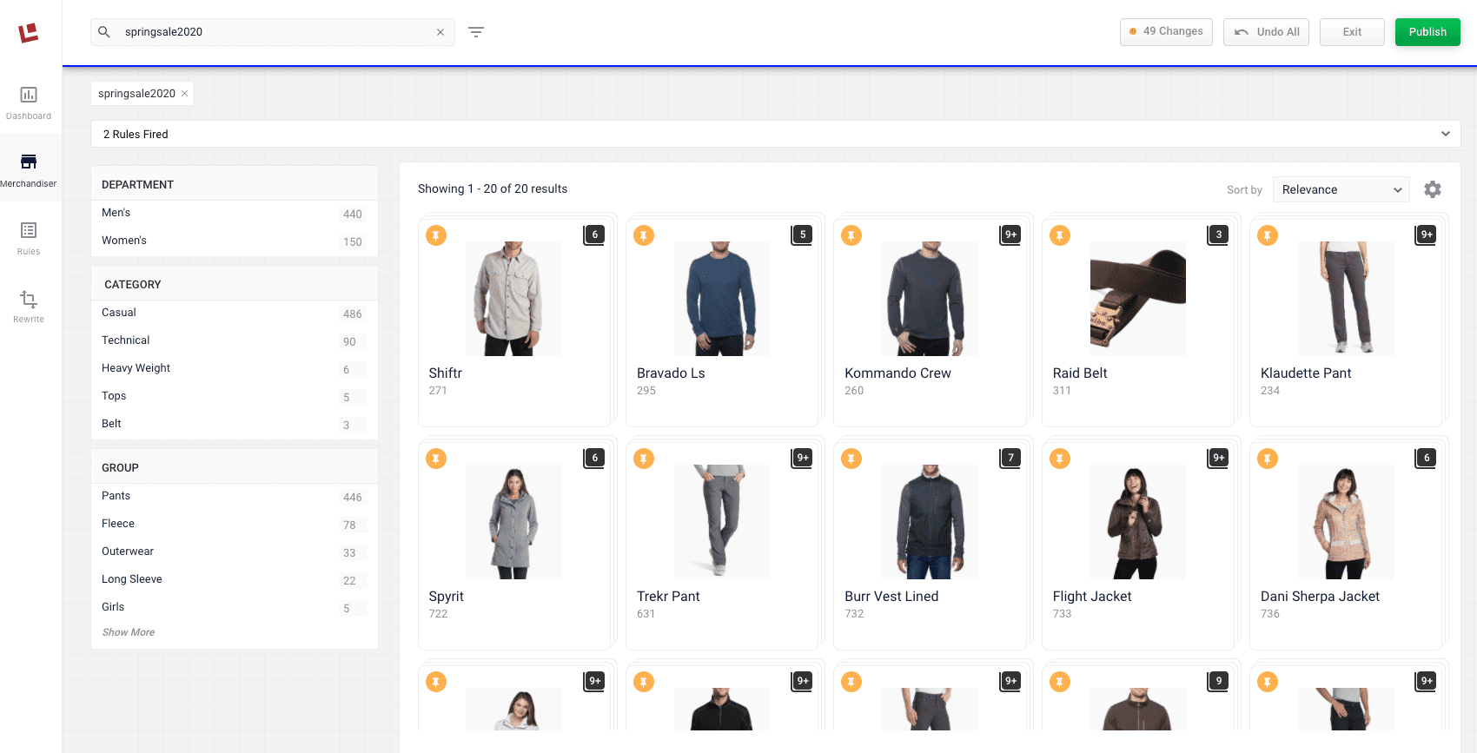The width and height of the screenshot is (1477, 753).
Task: View the 49 Changes list
Action: (x=1166, y=32)
